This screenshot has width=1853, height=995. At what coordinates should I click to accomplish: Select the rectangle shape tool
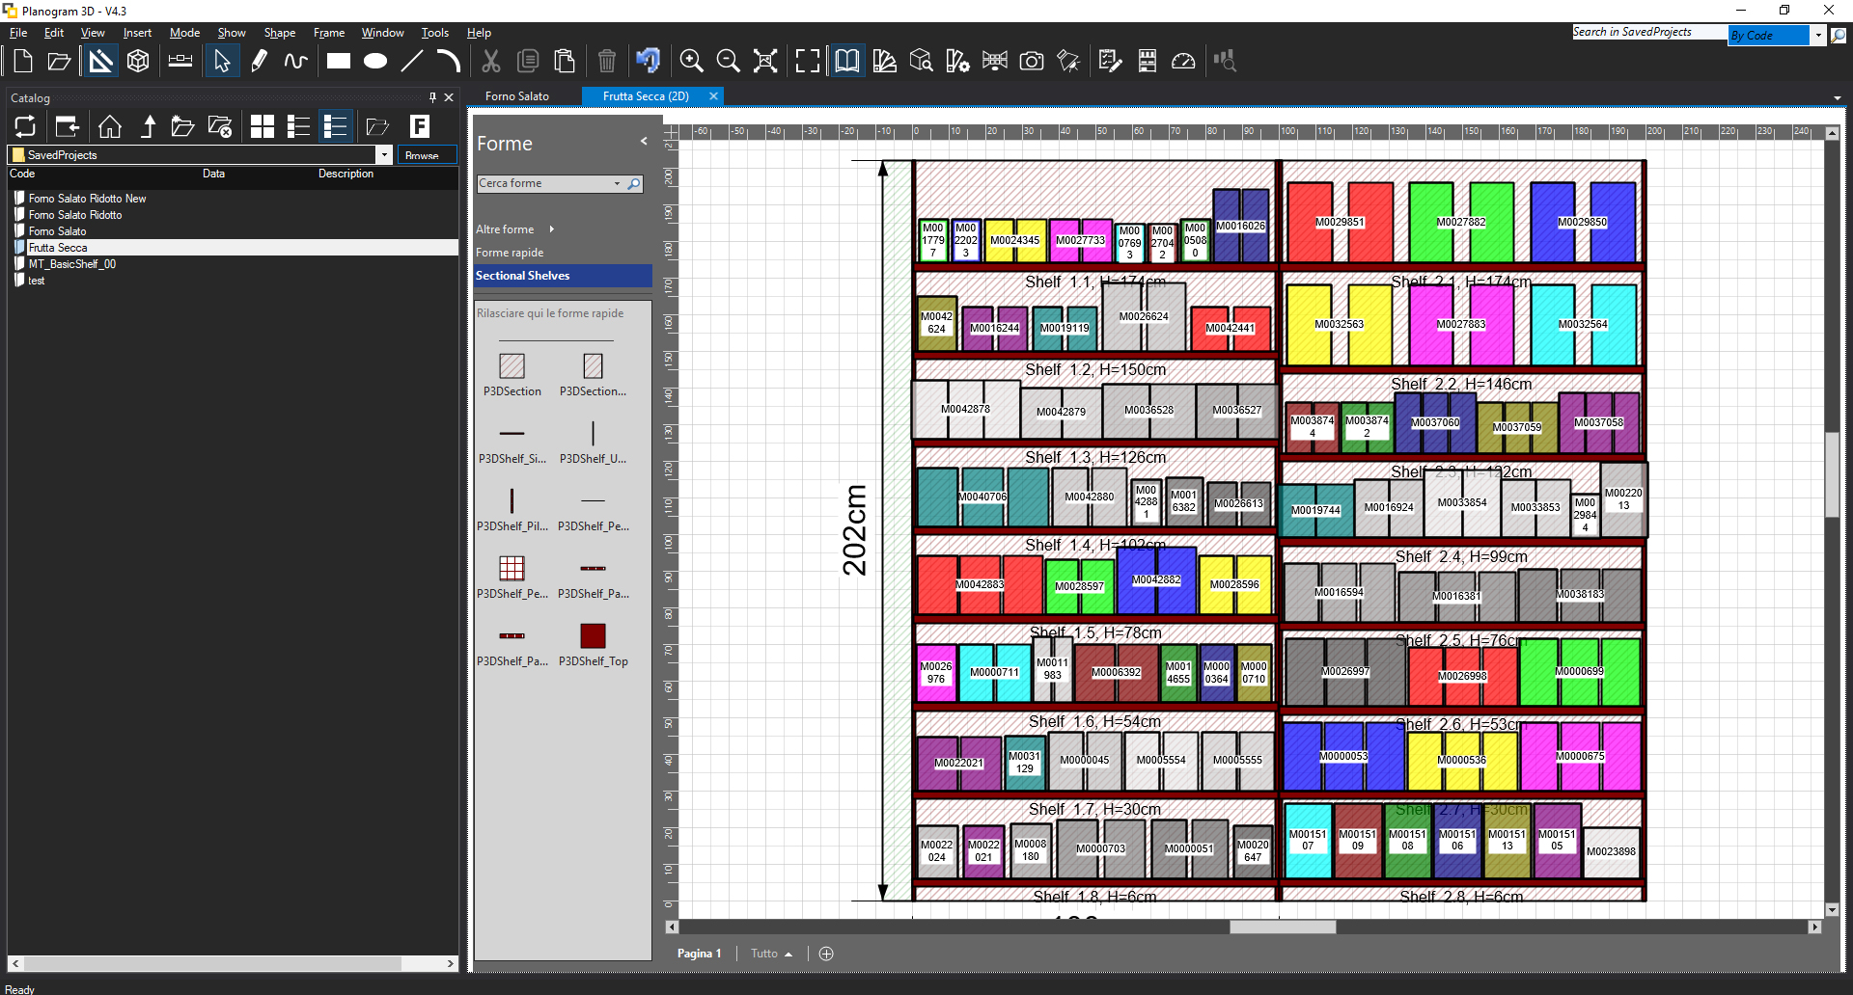pyautogui.click(x=338, y=62)
